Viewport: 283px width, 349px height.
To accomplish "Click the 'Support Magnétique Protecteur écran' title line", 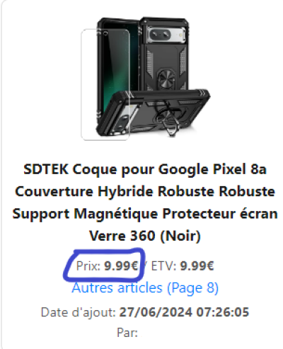I will click(145, 214).
